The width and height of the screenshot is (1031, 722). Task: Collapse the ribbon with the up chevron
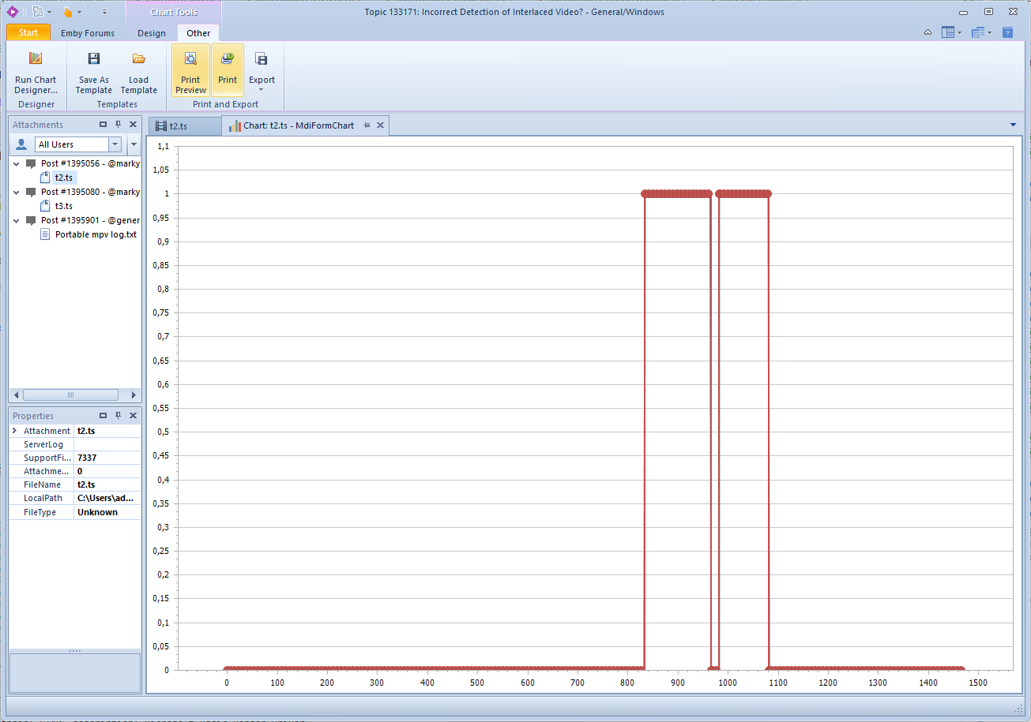pos(928,32)
